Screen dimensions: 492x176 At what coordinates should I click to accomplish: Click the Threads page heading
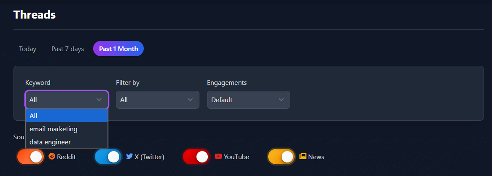pyautogui.click(x=35, y=15)
